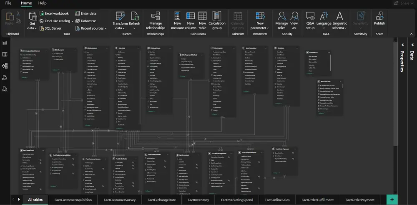Open DimStore table more options
Image resolution: width=417 pixels, height=205 pixels.
(297, 48)
